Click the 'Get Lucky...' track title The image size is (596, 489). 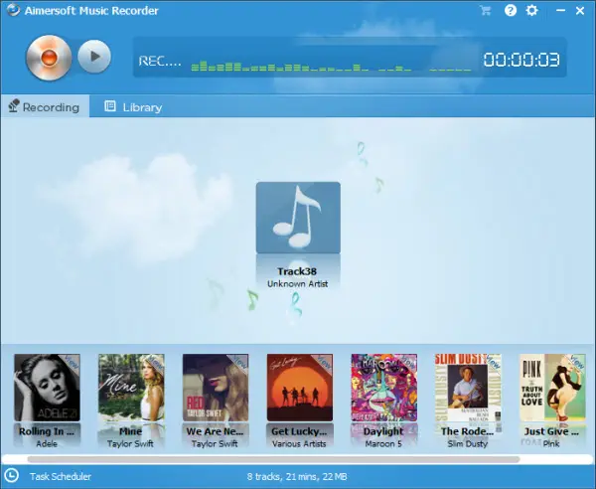pos(299,431)
